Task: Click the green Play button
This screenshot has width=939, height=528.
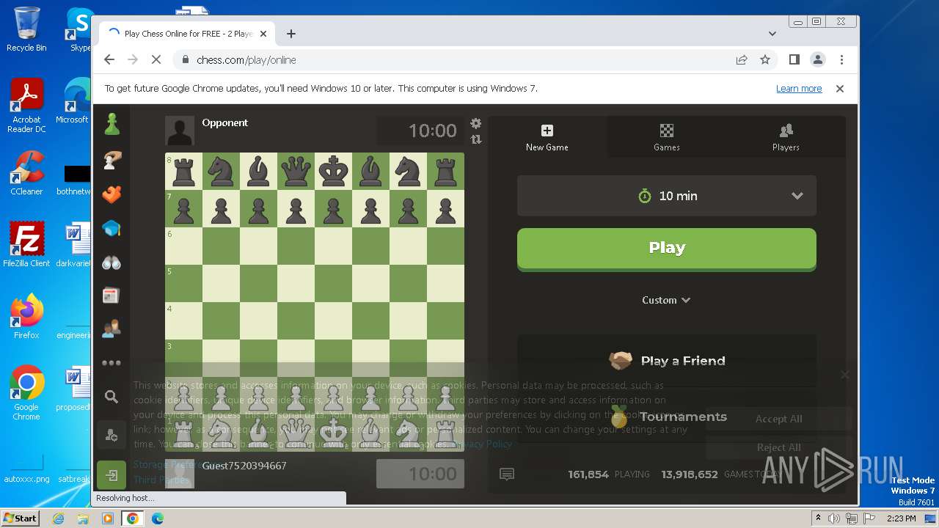Action: (x=667, y=249)
